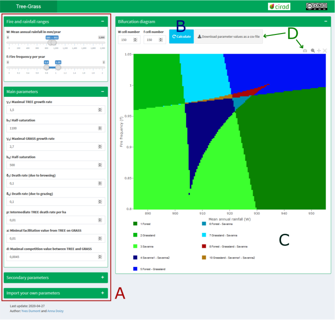
Task: Click the Maximal competition value field showing 0,0045
Action: point(55,257)
